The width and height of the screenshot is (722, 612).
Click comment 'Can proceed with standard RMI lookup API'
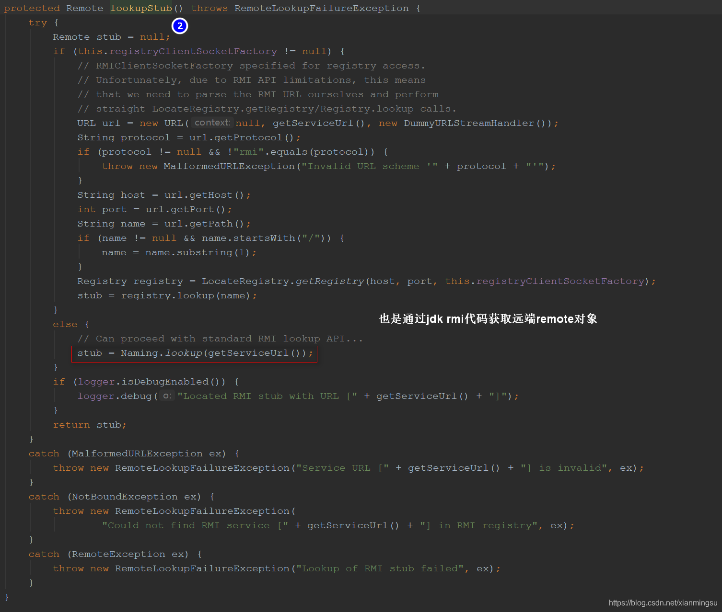point(221,339)
